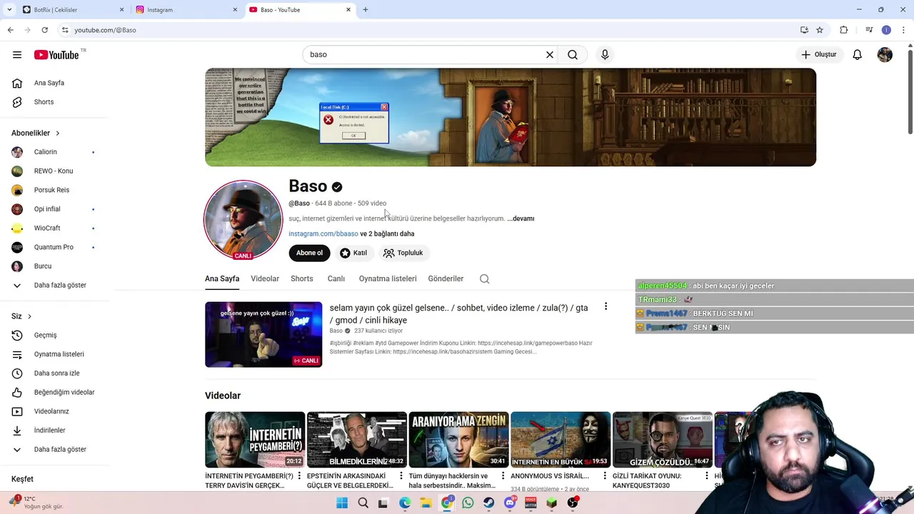Open WhatsApp from the taskbar

[468, 503]
